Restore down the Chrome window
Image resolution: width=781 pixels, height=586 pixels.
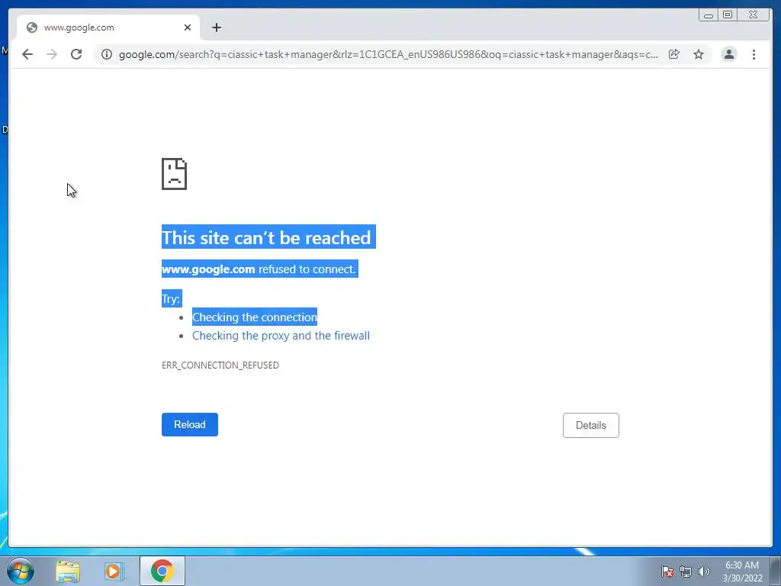point(728,15)
